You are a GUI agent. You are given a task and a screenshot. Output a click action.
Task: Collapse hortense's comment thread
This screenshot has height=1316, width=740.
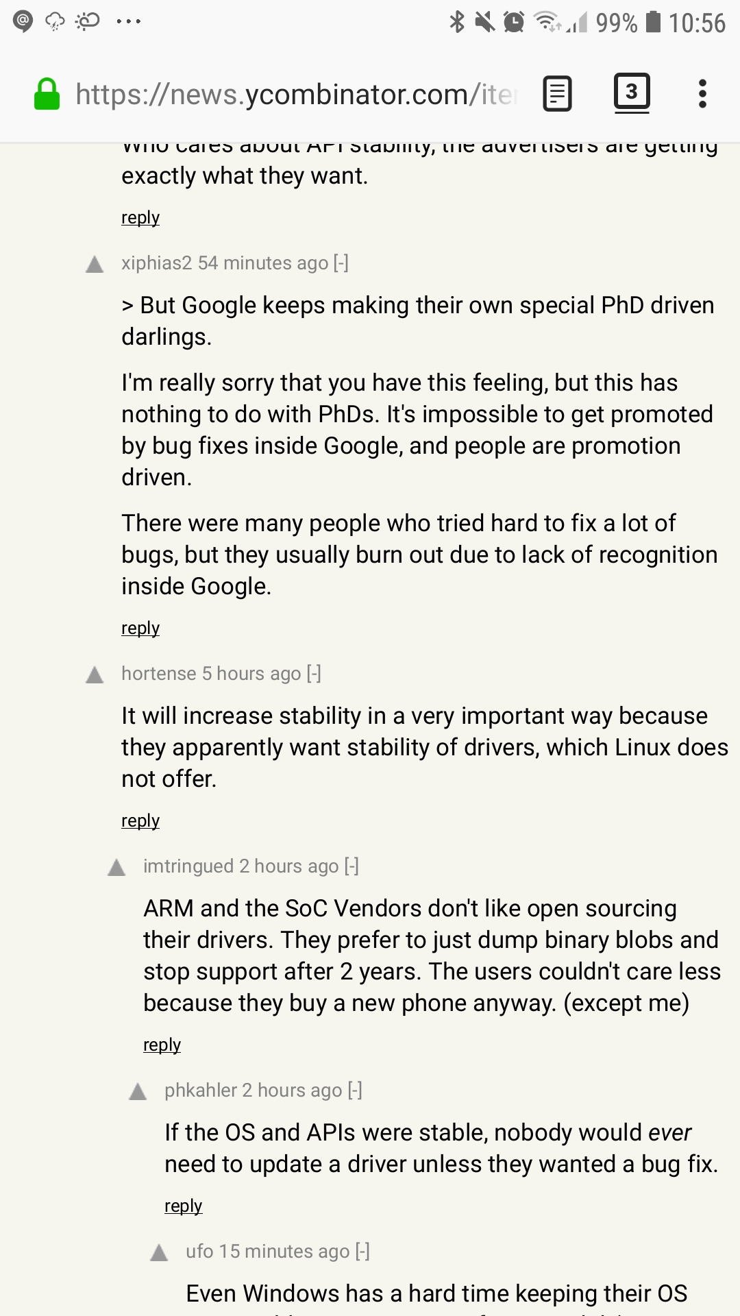(314, 674)
